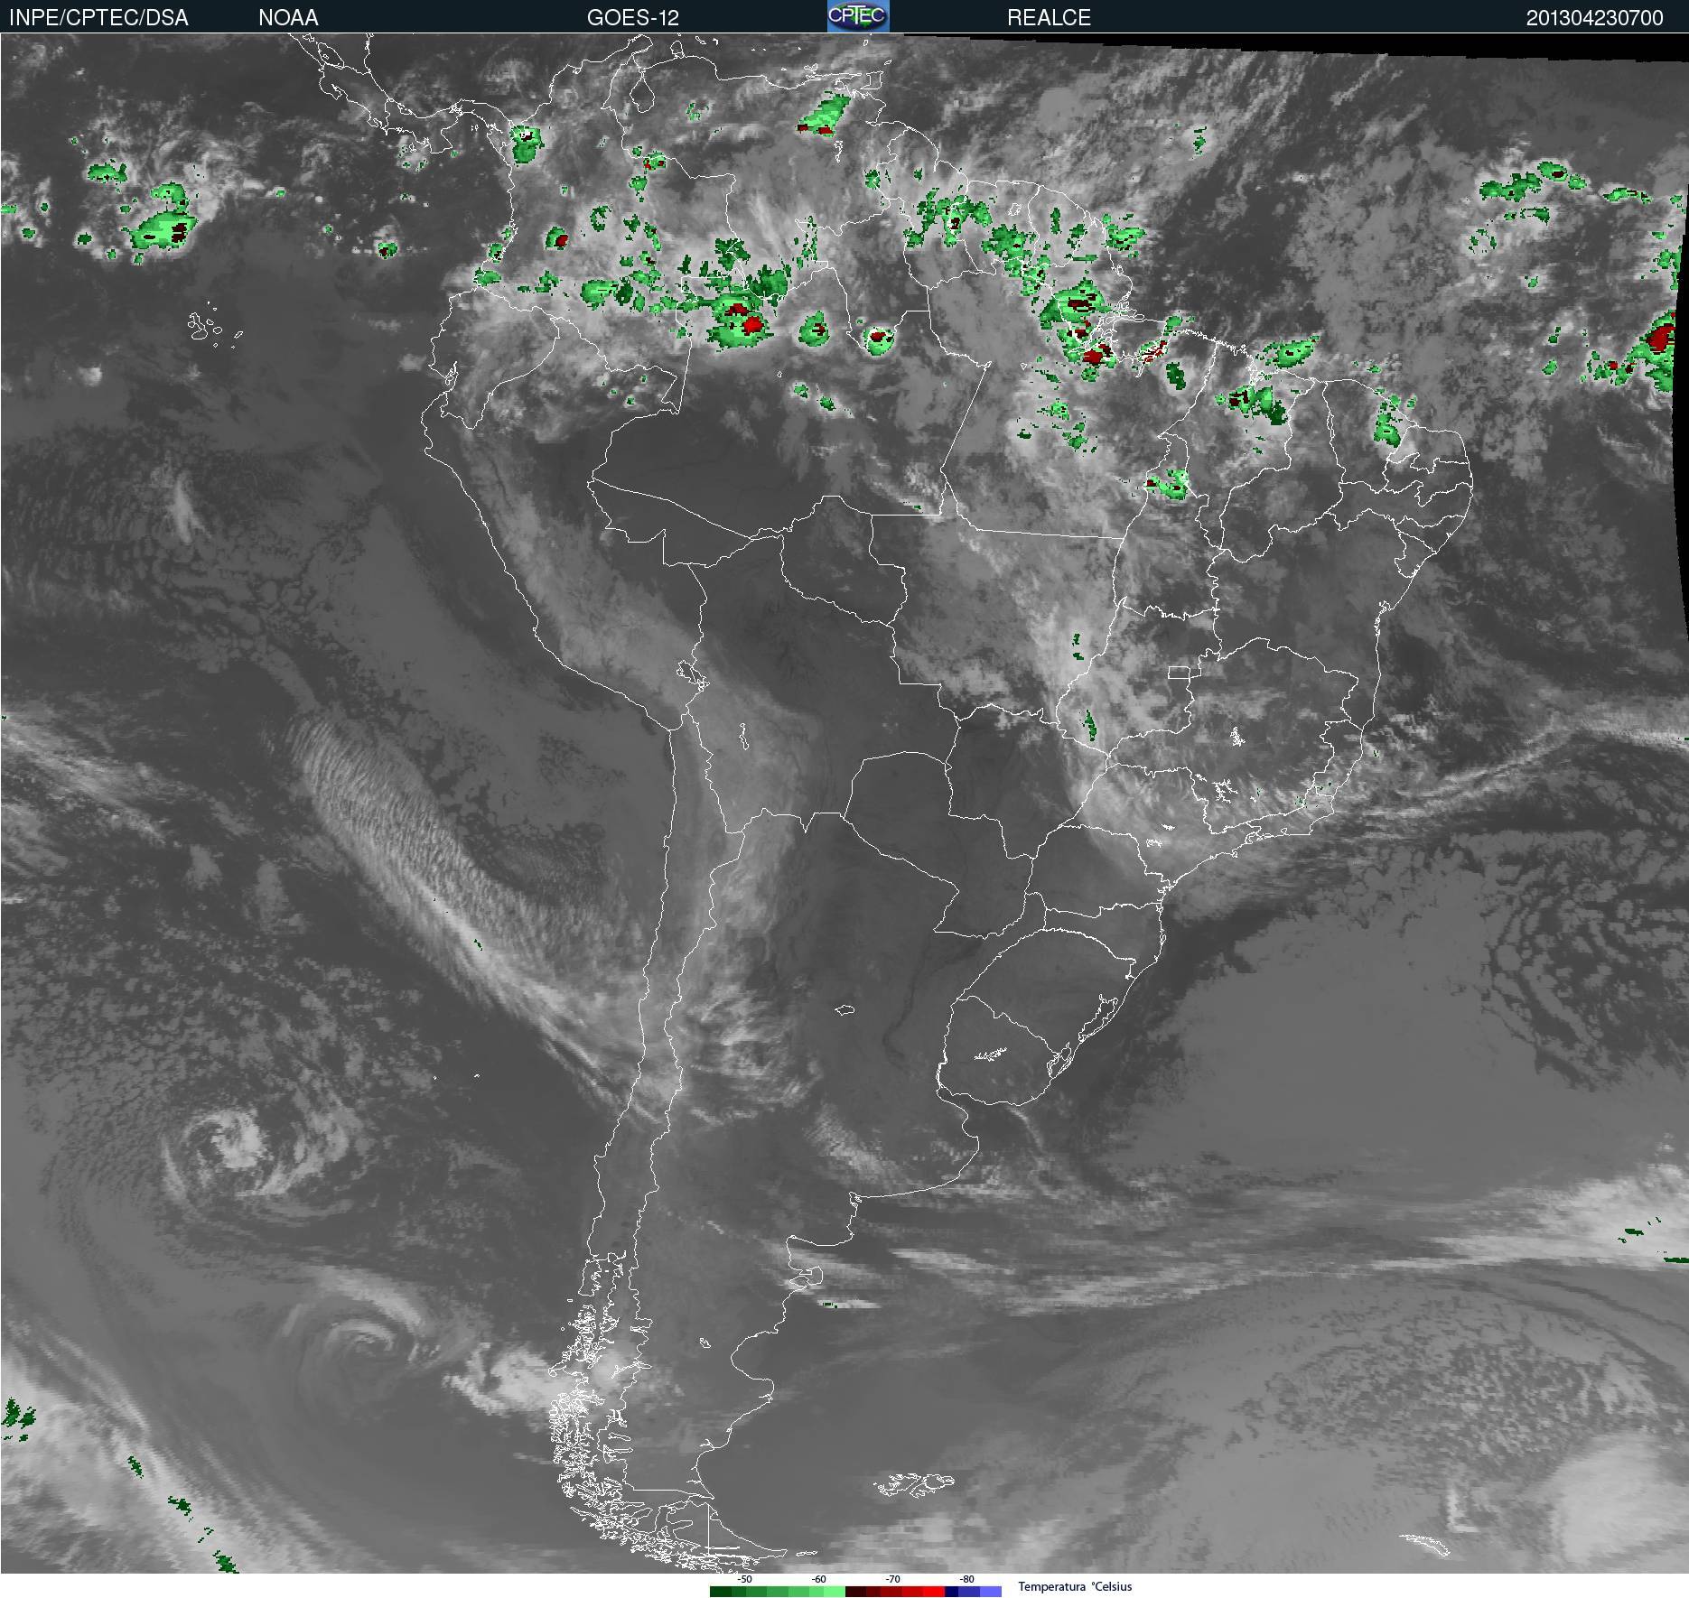Image resolution: width=1689 pixels, height=1598 pixels.
Task: Click the light green -60 section of scale
Action: click(x=820, y=1592)
